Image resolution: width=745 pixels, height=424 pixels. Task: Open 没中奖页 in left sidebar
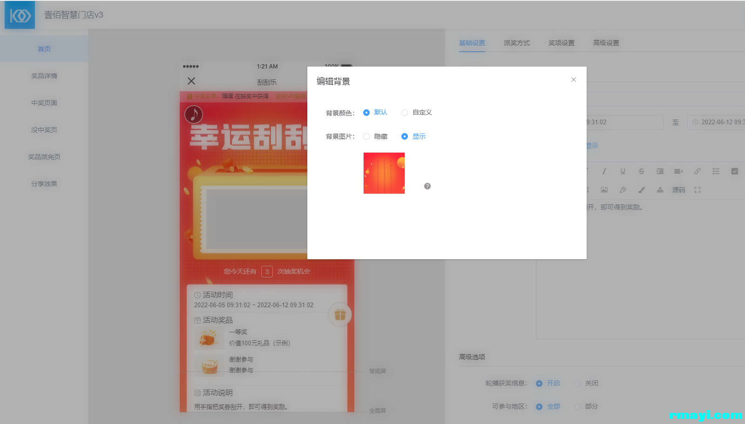pyautogui.click(x=44, y=130)
